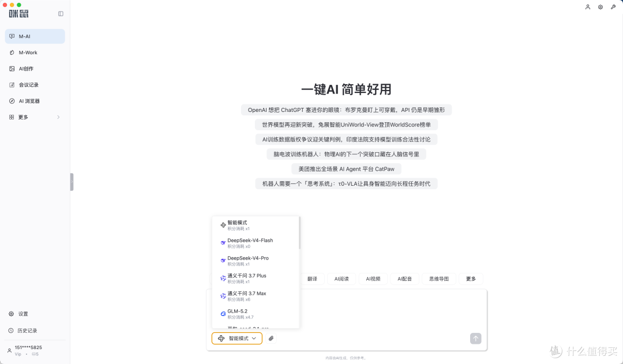Select the AI阅读 quick action
This screenshot has width=623, height=364.
coord(341,279)
